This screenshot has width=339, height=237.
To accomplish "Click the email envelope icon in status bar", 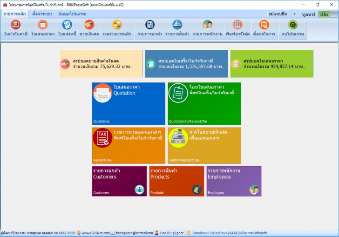I will [x=113, y=233].
